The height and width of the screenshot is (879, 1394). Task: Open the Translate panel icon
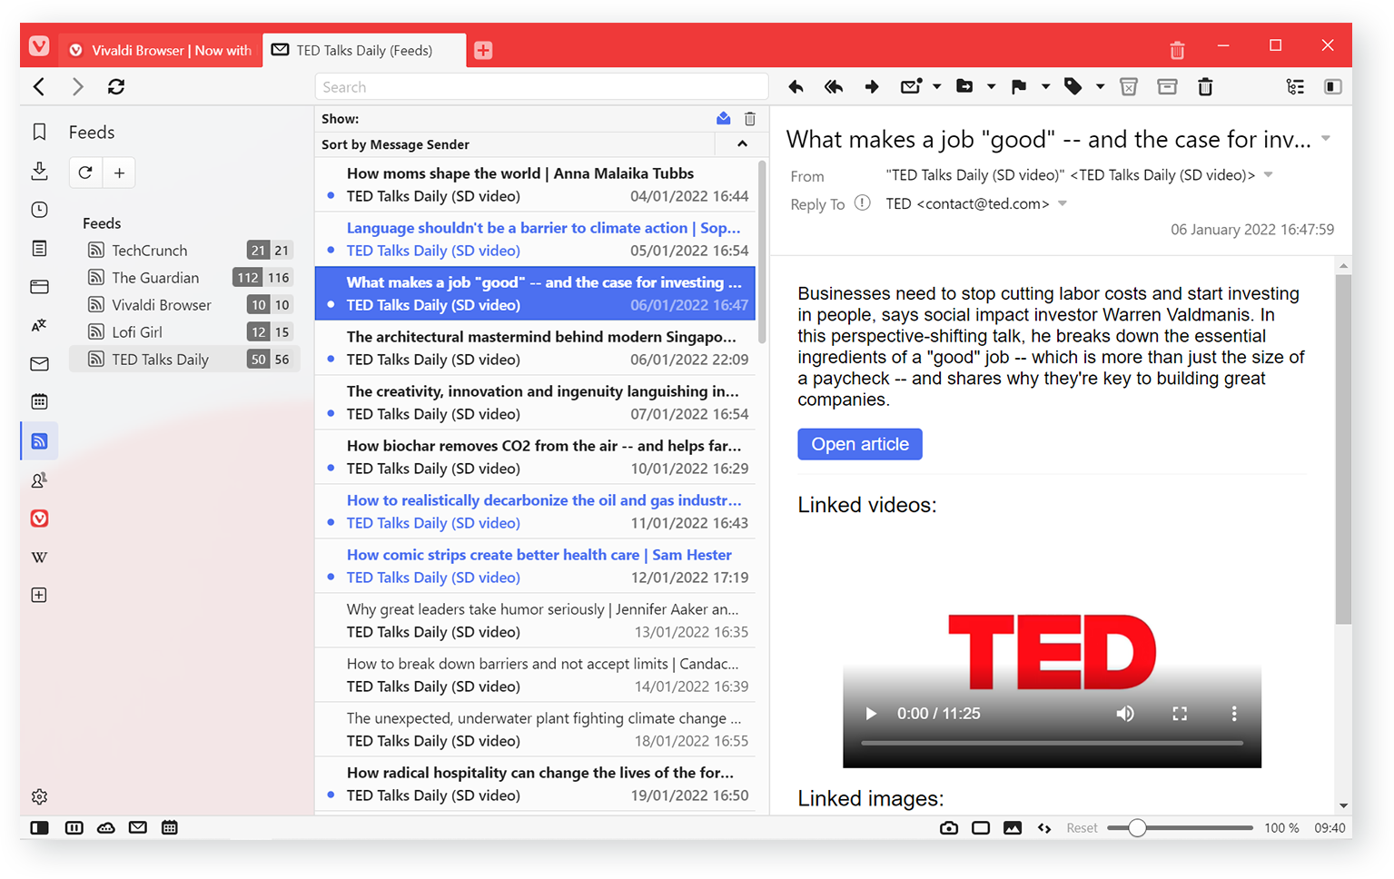(x=39, y=325)
